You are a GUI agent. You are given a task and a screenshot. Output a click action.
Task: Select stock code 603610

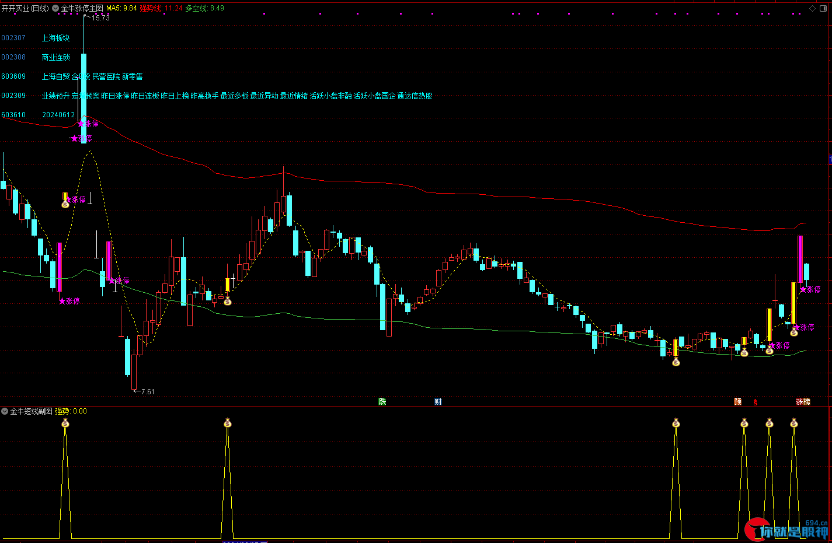coord(13,115)
